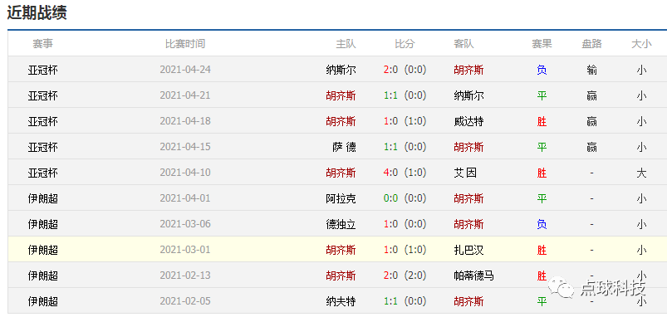Screen dimensions: 667x317
Task: Click score 0:0 (0:0) versus 阿拉克
Action: [405, 198]
